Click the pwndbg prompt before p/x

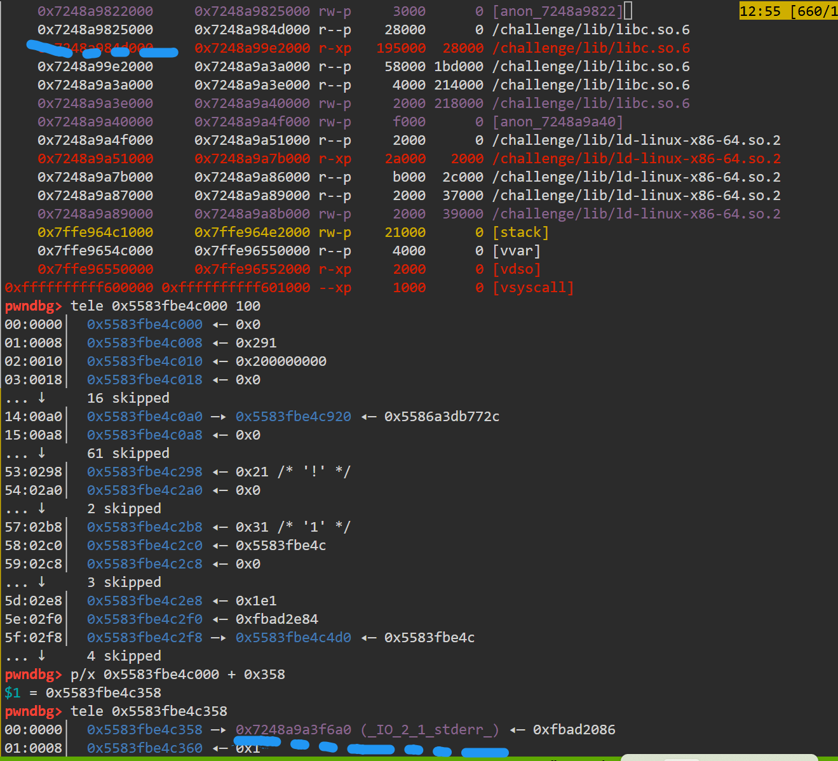coord(34,675)
